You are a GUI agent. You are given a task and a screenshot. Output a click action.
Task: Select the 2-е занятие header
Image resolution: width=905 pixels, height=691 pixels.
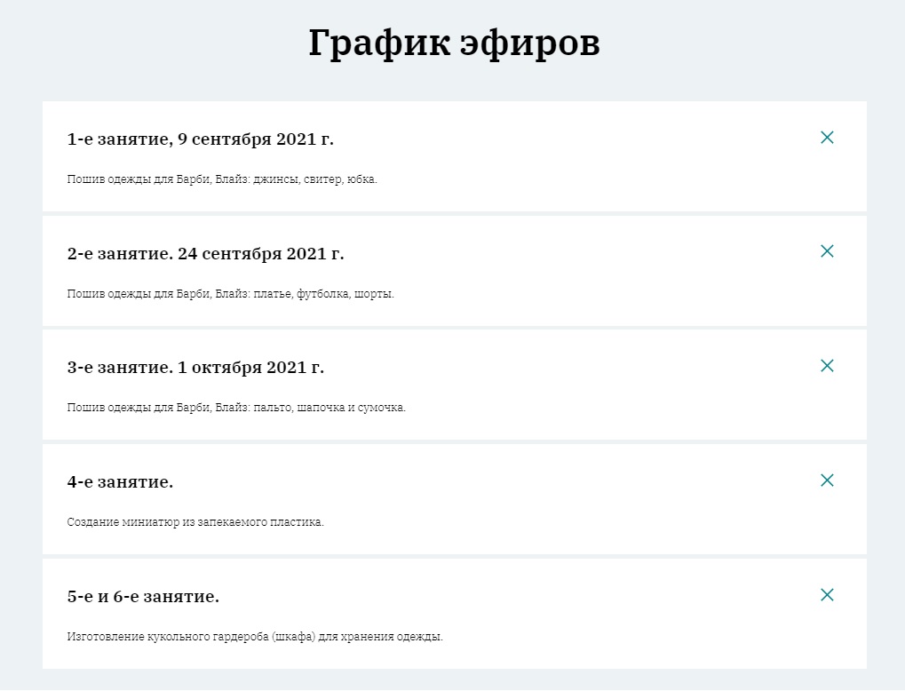(204, 252)
